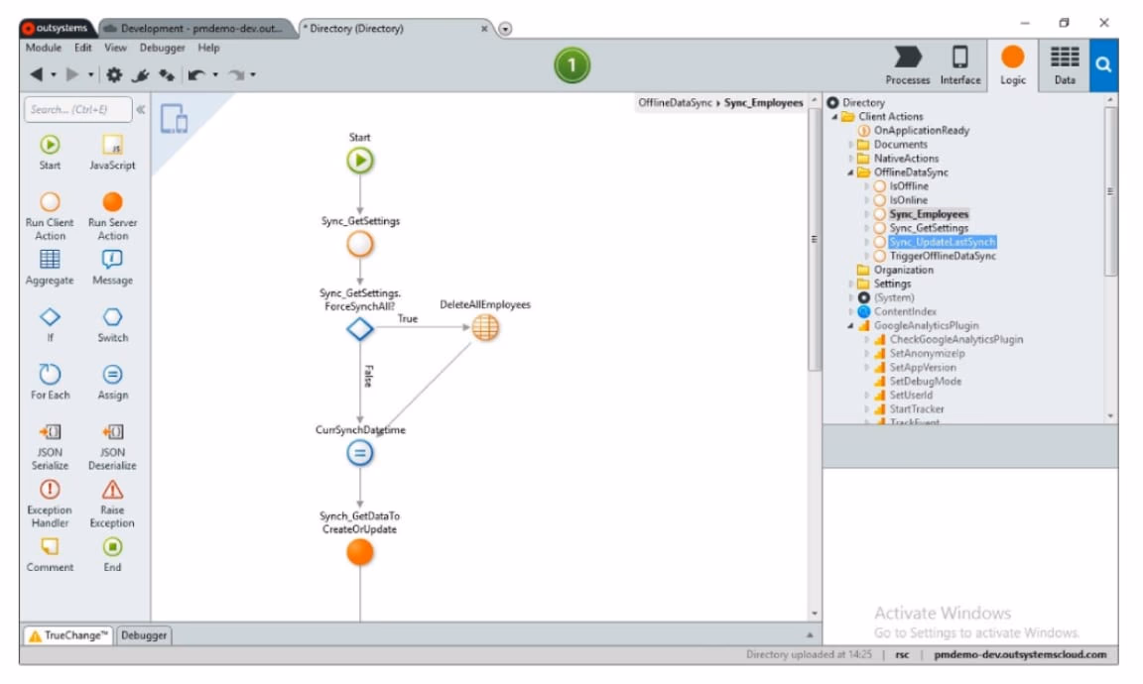
Task: Select the For Each tool
Action: [50, 382]
